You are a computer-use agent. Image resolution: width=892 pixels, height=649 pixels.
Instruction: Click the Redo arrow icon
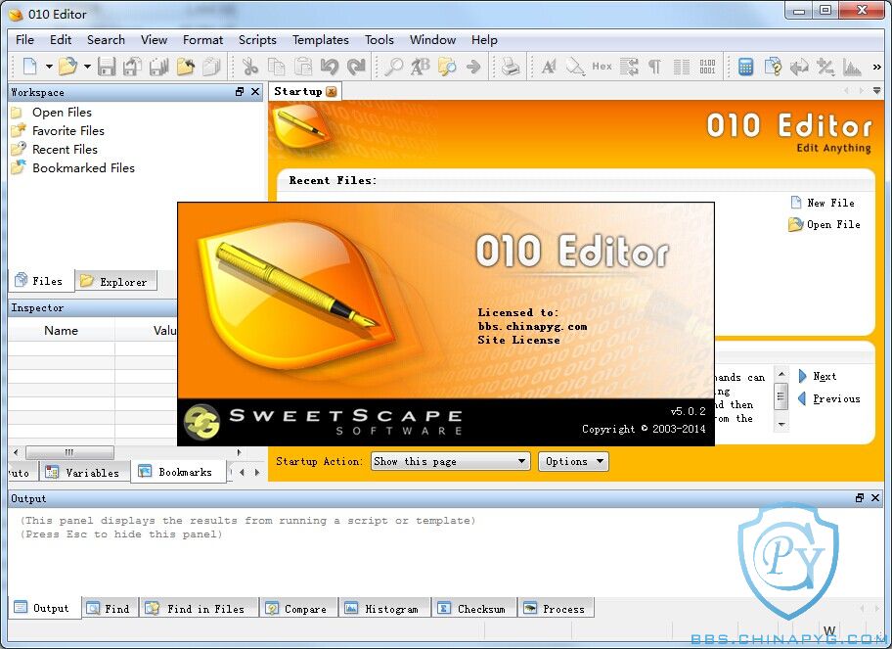point(356,67)
